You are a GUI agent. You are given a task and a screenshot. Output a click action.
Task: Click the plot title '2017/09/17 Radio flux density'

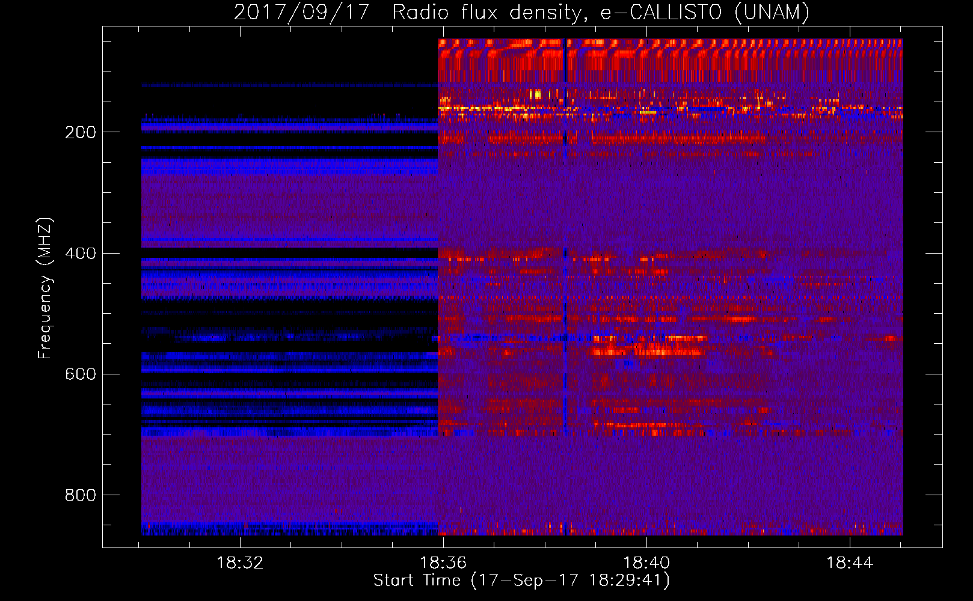click(x=408, y=13)
